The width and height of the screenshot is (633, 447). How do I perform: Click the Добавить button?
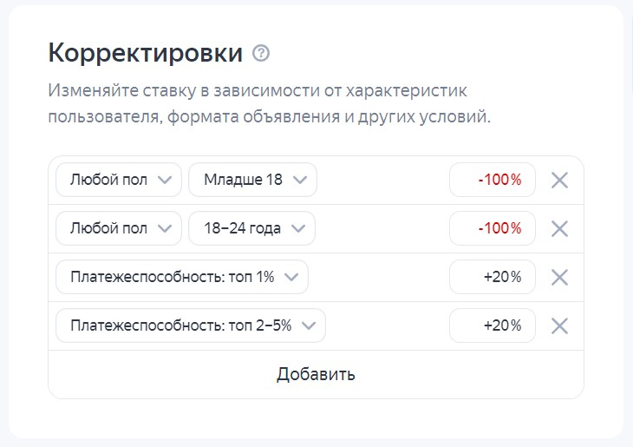click(x=316, y=375)
